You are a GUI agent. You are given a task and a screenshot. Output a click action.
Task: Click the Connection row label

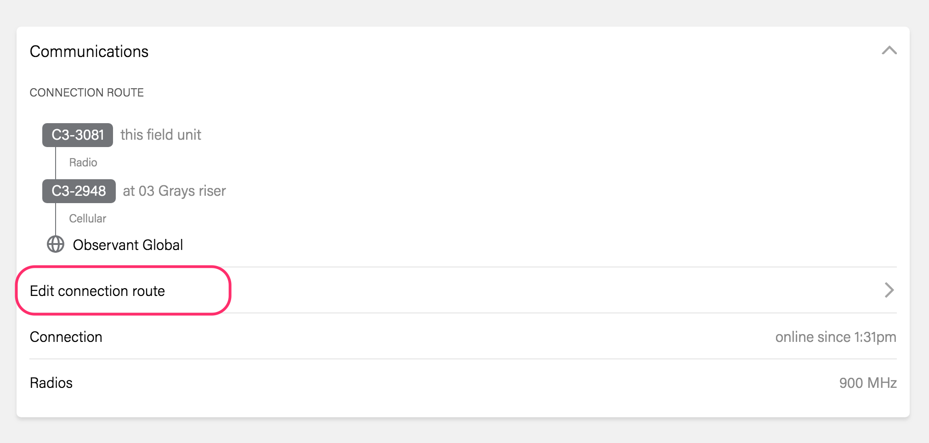[x=66, y=337]
